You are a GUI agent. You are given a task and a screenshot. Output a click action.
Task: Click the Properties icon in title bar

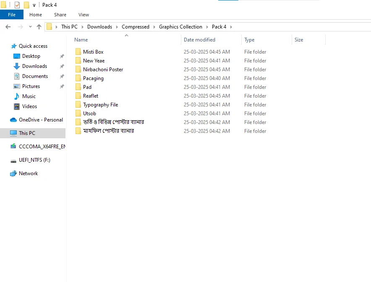[x=17, y=5]
